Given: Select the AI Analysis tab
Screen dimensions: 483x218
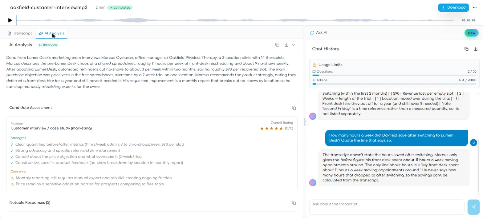Looking at the screenshot, I should point(51,33).
